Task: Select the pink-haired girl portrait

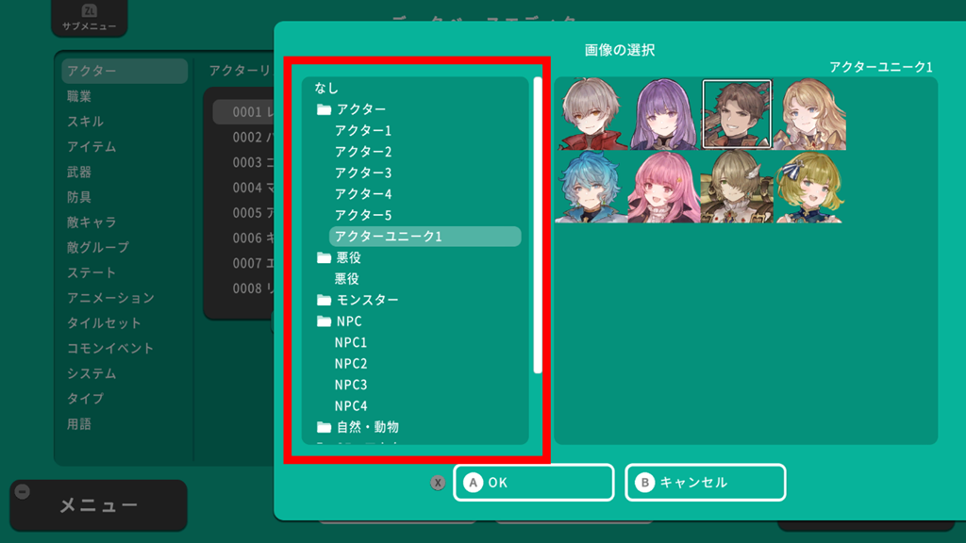Action: 664,188
